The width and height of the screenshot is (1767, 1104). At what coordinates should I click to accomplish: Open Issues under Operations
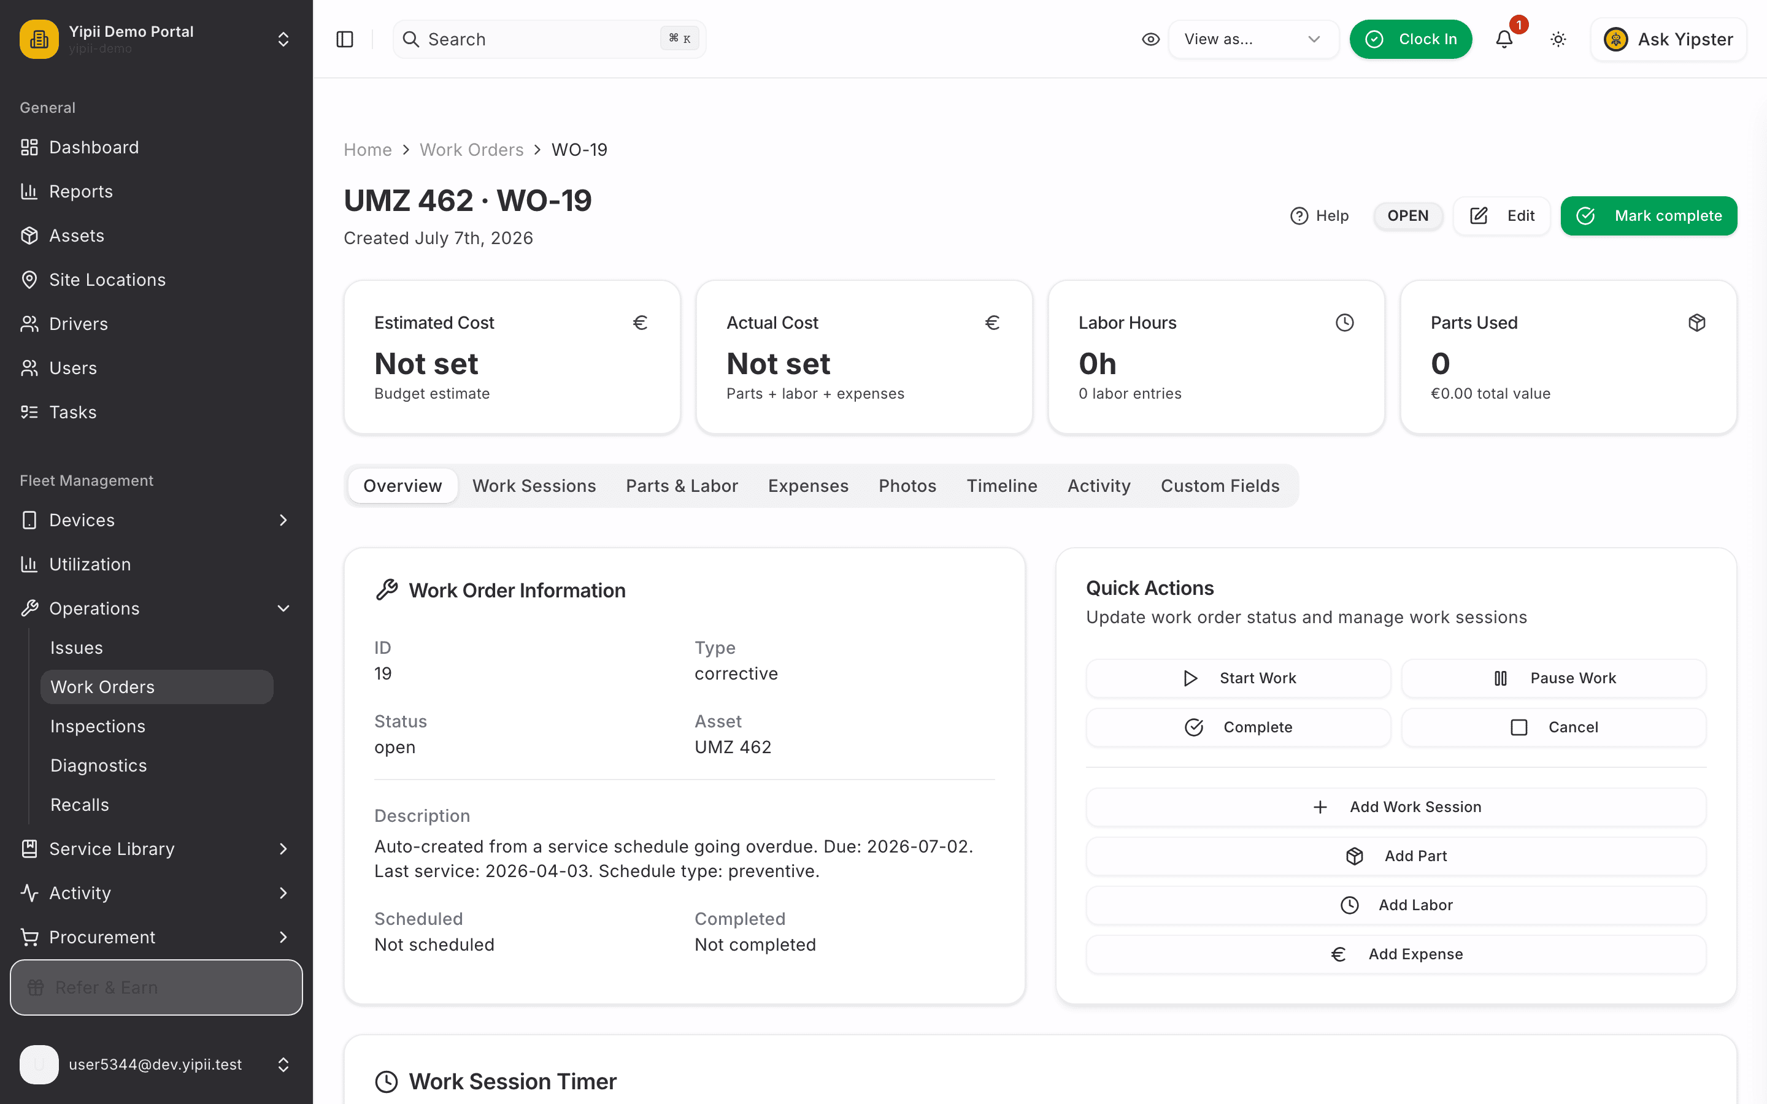pyautogui.click(x=156, y=648)
